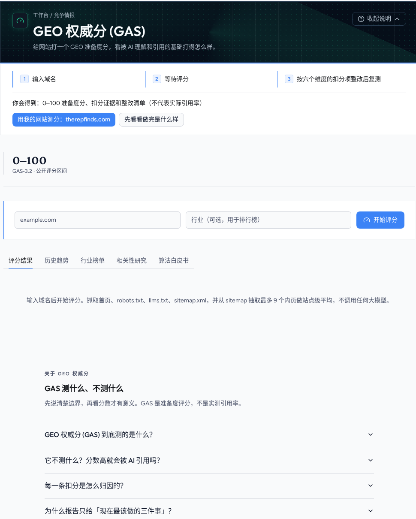Focus the example.com domain input field
Screen dimensions: 416x519
(97, 220)
